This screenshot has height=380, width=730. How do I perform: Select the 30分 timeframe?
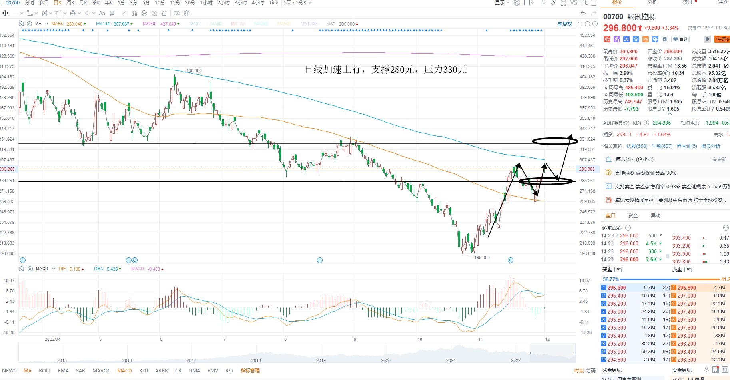point(190,3)
